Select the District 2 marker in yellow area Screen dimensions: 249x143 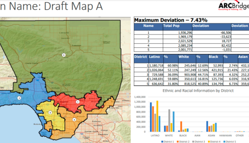click(50, 113)
